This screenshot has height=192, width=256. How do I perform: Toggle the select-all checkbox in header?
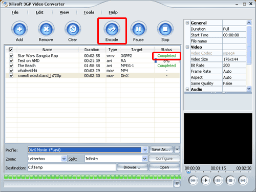point(11,50)
